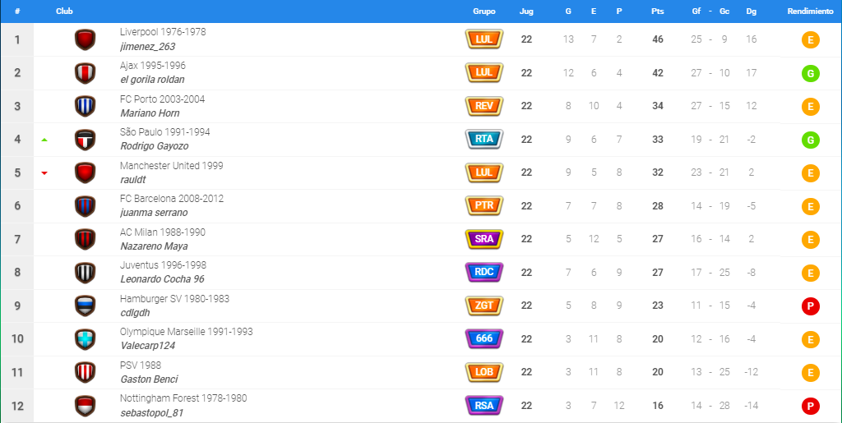Click the Liverpool 1976-1978 club crest
842x423 pixels.
[x=85, y=39]
